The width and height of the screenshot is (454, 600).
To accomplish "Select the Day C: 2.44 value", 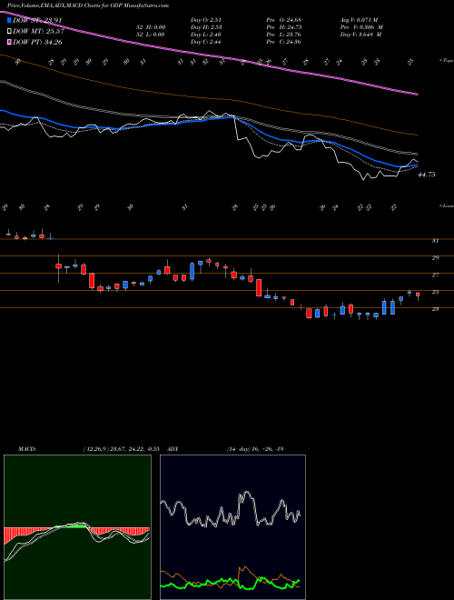I will [206, 42].
